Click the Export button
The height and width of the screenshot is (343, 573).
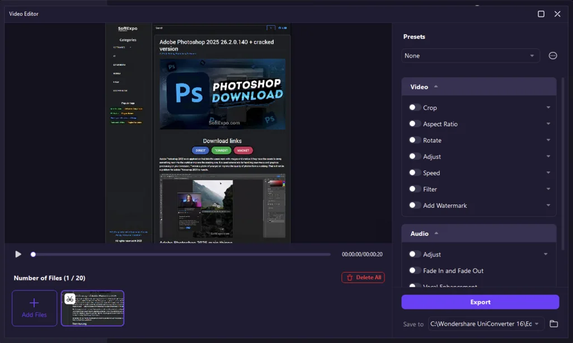coord(480,302)
